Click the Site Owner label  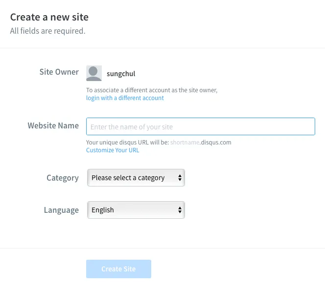coord(59,72)
